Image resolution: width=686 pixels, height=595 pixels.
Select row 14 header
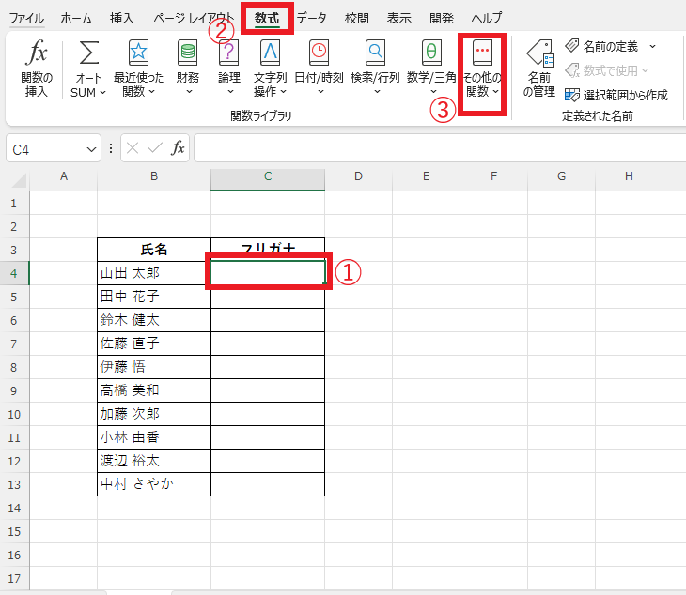(x=14, y=508)
